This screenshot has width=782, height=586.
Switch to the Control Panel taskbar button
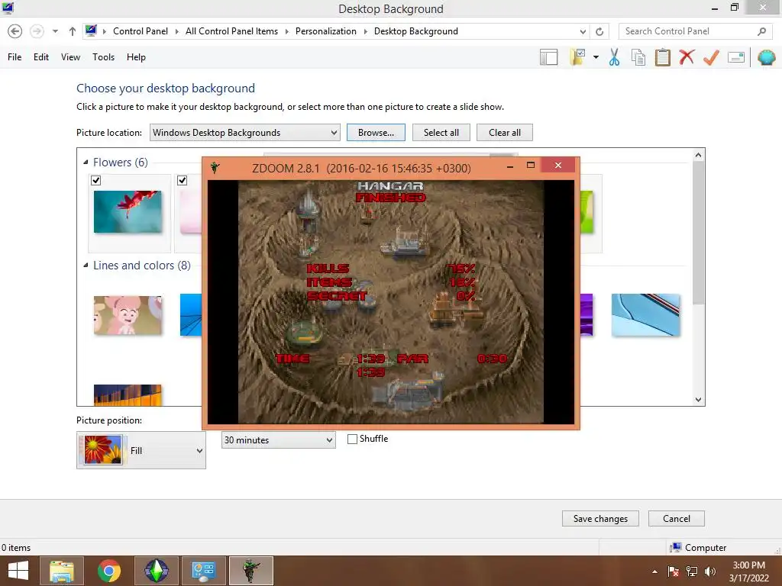[203, 571]
